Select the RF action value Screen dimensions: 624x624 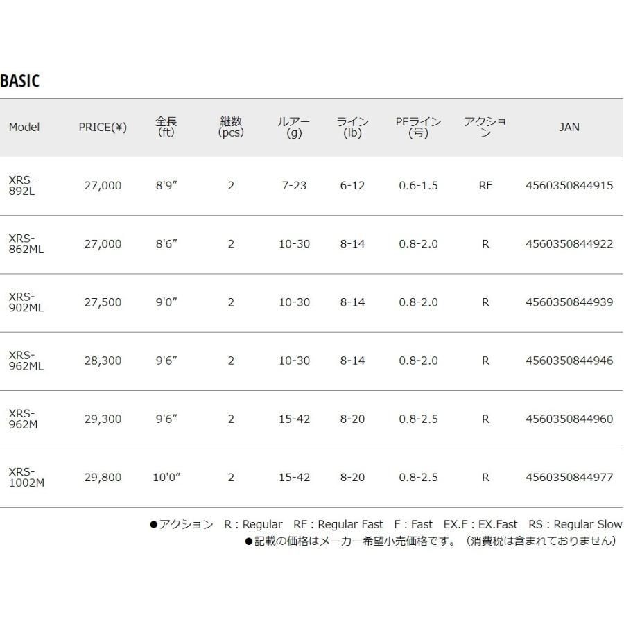coord(485,186)
